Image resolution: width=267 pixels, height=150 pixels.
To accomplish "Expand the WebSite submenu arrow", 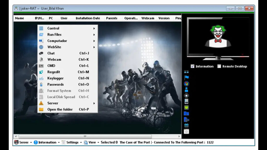I will (x=94, y=47).
